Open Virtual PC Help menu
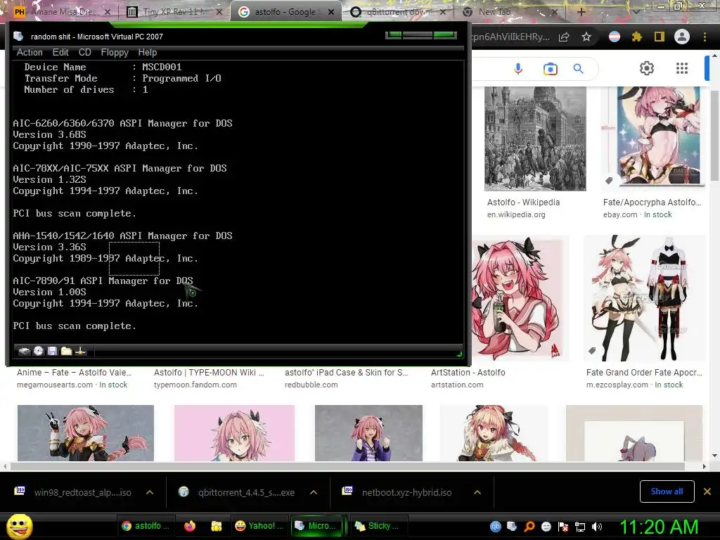Screen dimensions: 720x540 148,52
